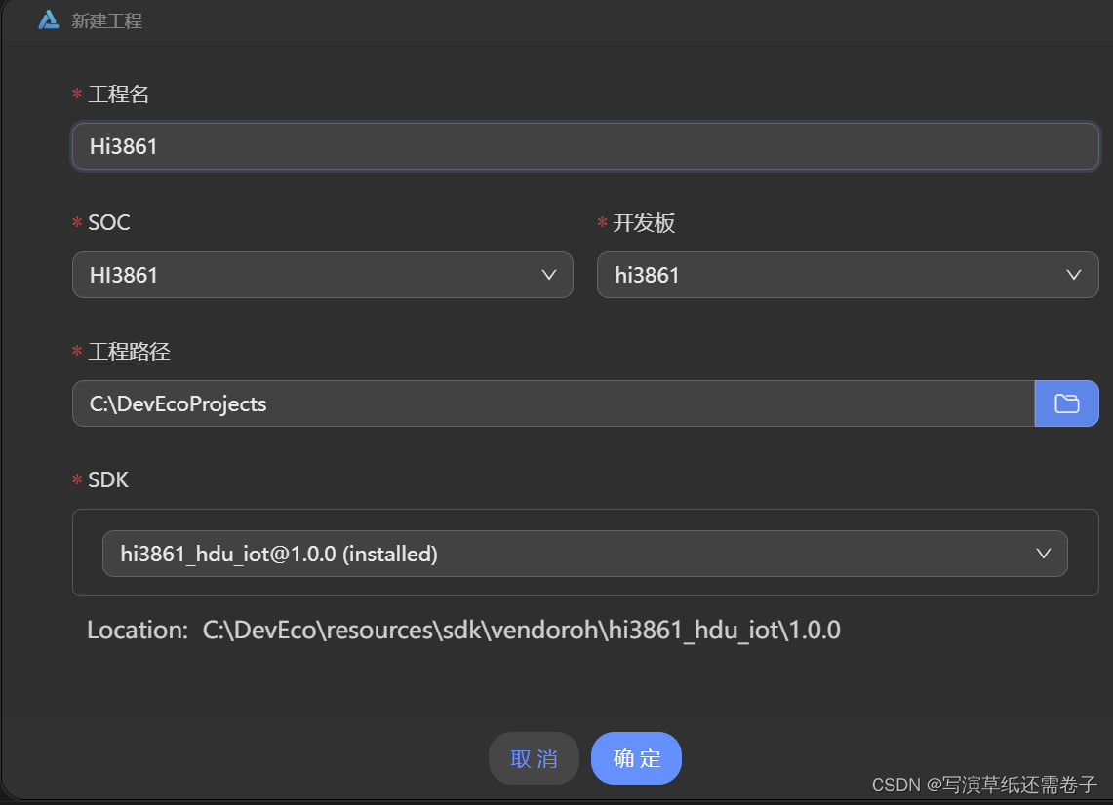Open the SOC dropdown showing HI3861

coord(322,275)
